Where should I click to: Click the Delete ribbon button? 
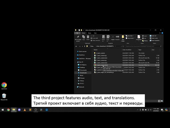(x=113, y=38)
